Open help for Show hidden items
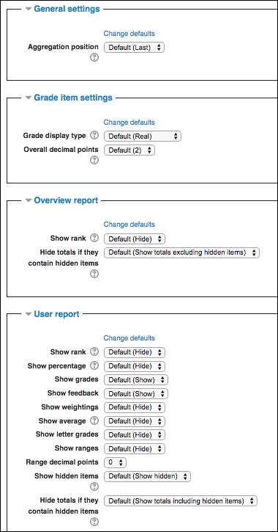The image size is (278, 532). [94, 487]
